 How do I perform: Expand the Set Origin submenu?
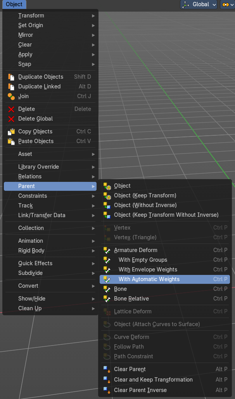50,25
